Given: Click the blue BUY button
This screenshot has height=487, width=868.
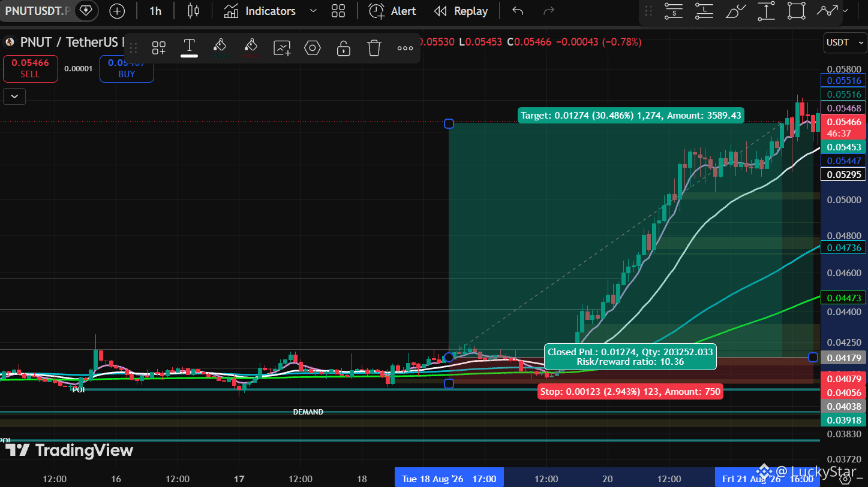Looking at the screenshot, I should pyautogui.click(x=127, y=68).
